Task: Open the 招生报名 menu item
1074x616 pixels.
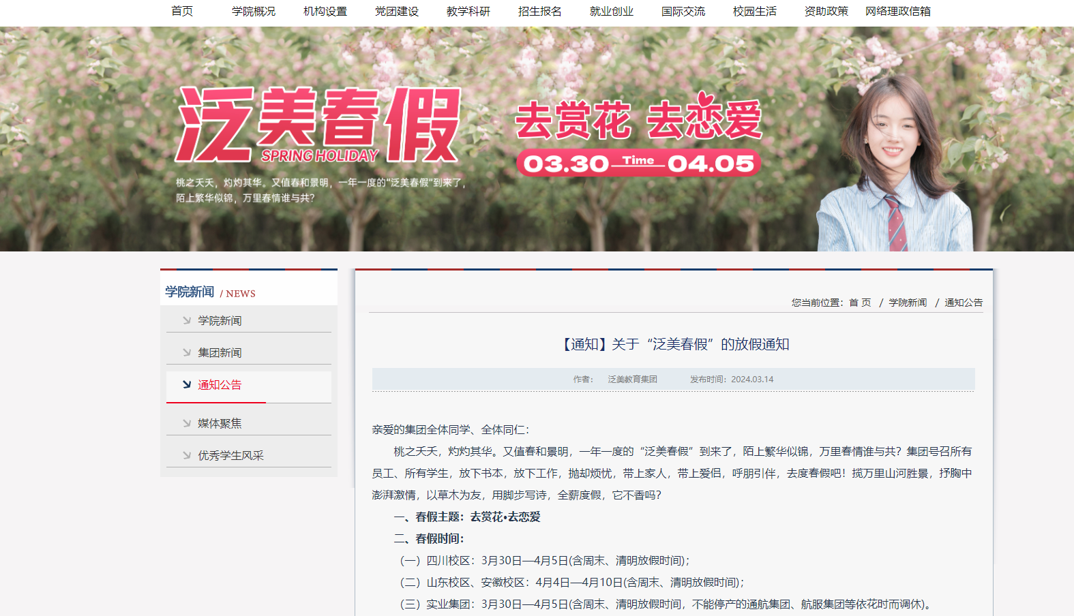Action: point(540,11)
